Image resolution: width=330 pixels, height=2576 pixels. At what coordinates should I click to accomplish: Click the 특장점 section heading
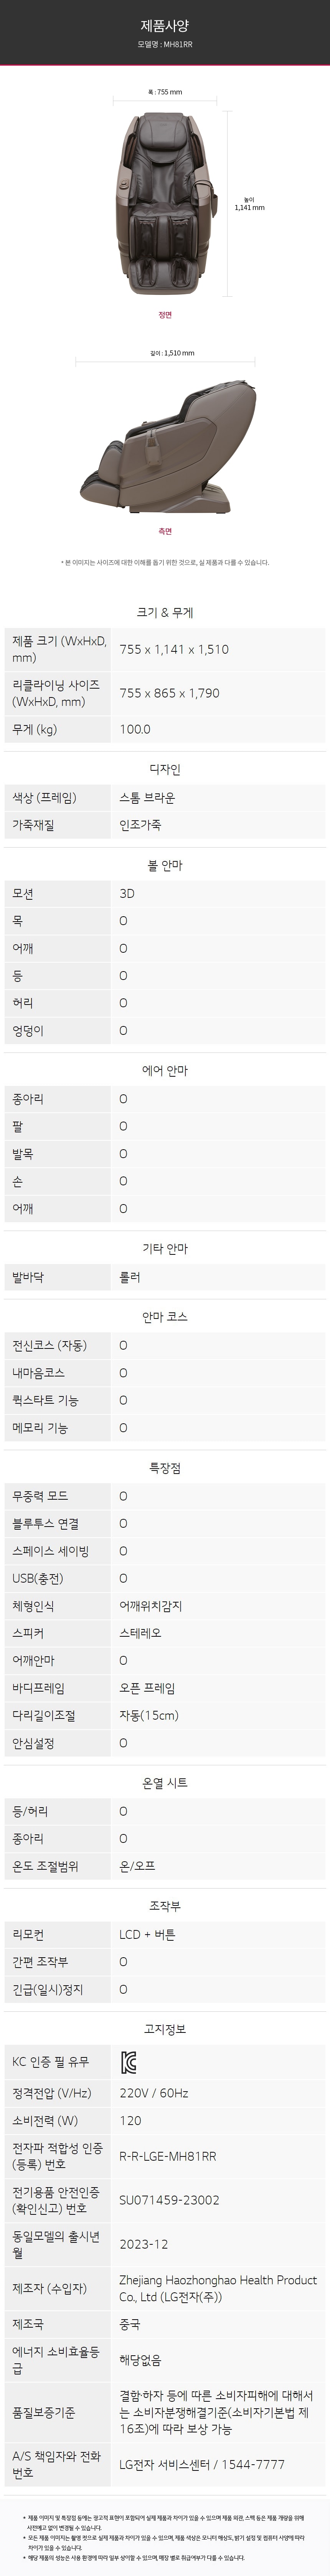pos(165,1467)
